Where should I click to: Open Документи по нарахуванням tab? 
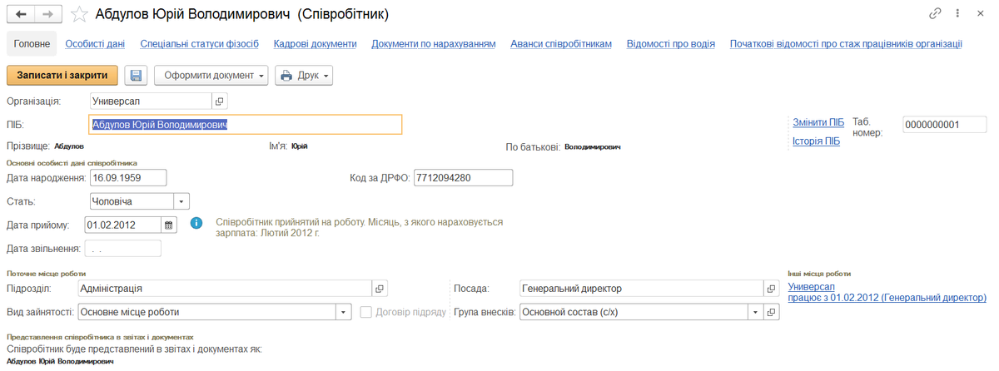click(434, 43)
